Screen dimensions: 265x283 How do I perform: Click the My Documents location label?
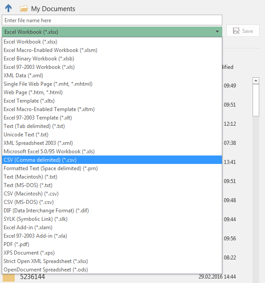(x=53, y=9)
